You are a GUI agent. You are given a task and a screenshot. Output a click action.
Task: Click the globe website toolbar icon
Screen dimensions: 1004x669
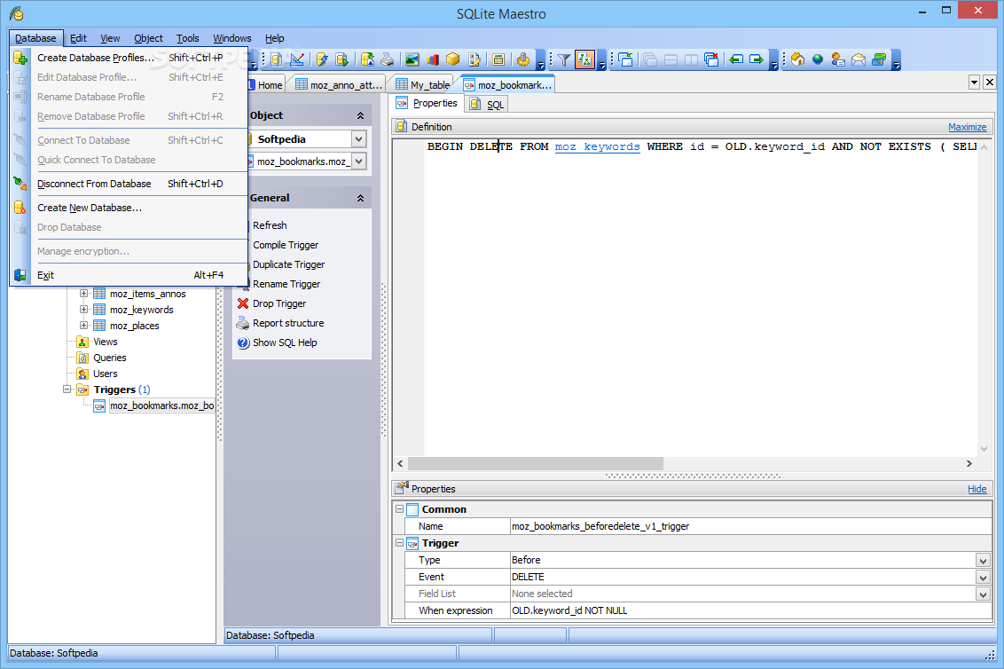[818, 59]
